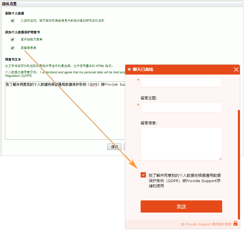This screenshot has width=244, height=232.
Task: Click the 发送 send button
Action: coord(181,206)
